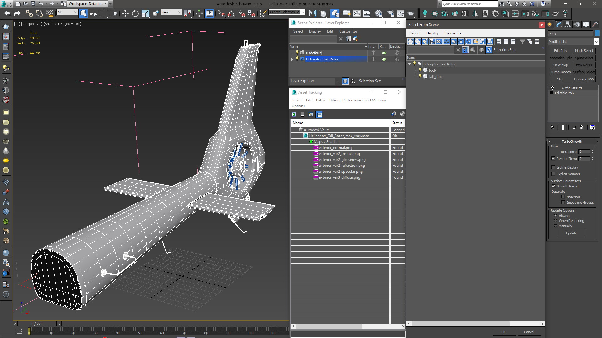Open the reference coordinate View dropdown
Screen dimensions: 602x338
pos(171,12)
